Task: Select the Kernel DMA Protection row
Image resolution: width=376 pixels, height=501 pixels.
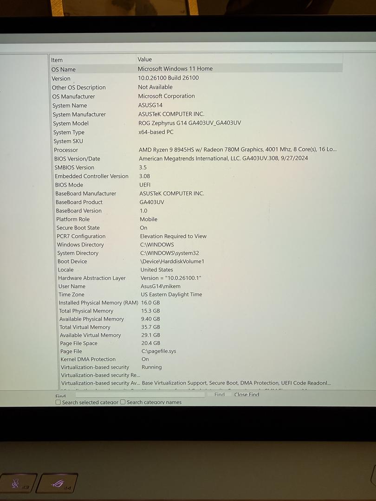Action: (x=197, y=359)
